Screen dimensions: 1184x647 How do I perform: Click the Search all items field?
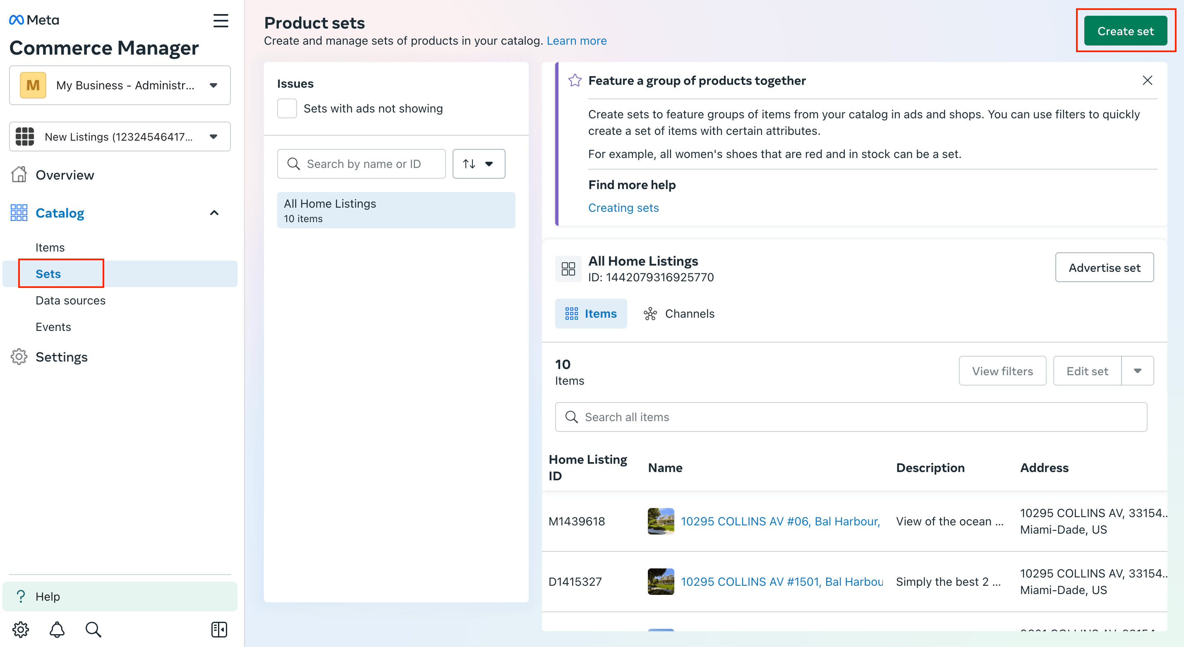(850, 417)
